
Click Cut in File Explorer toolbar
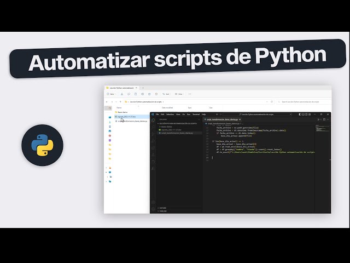122,94
